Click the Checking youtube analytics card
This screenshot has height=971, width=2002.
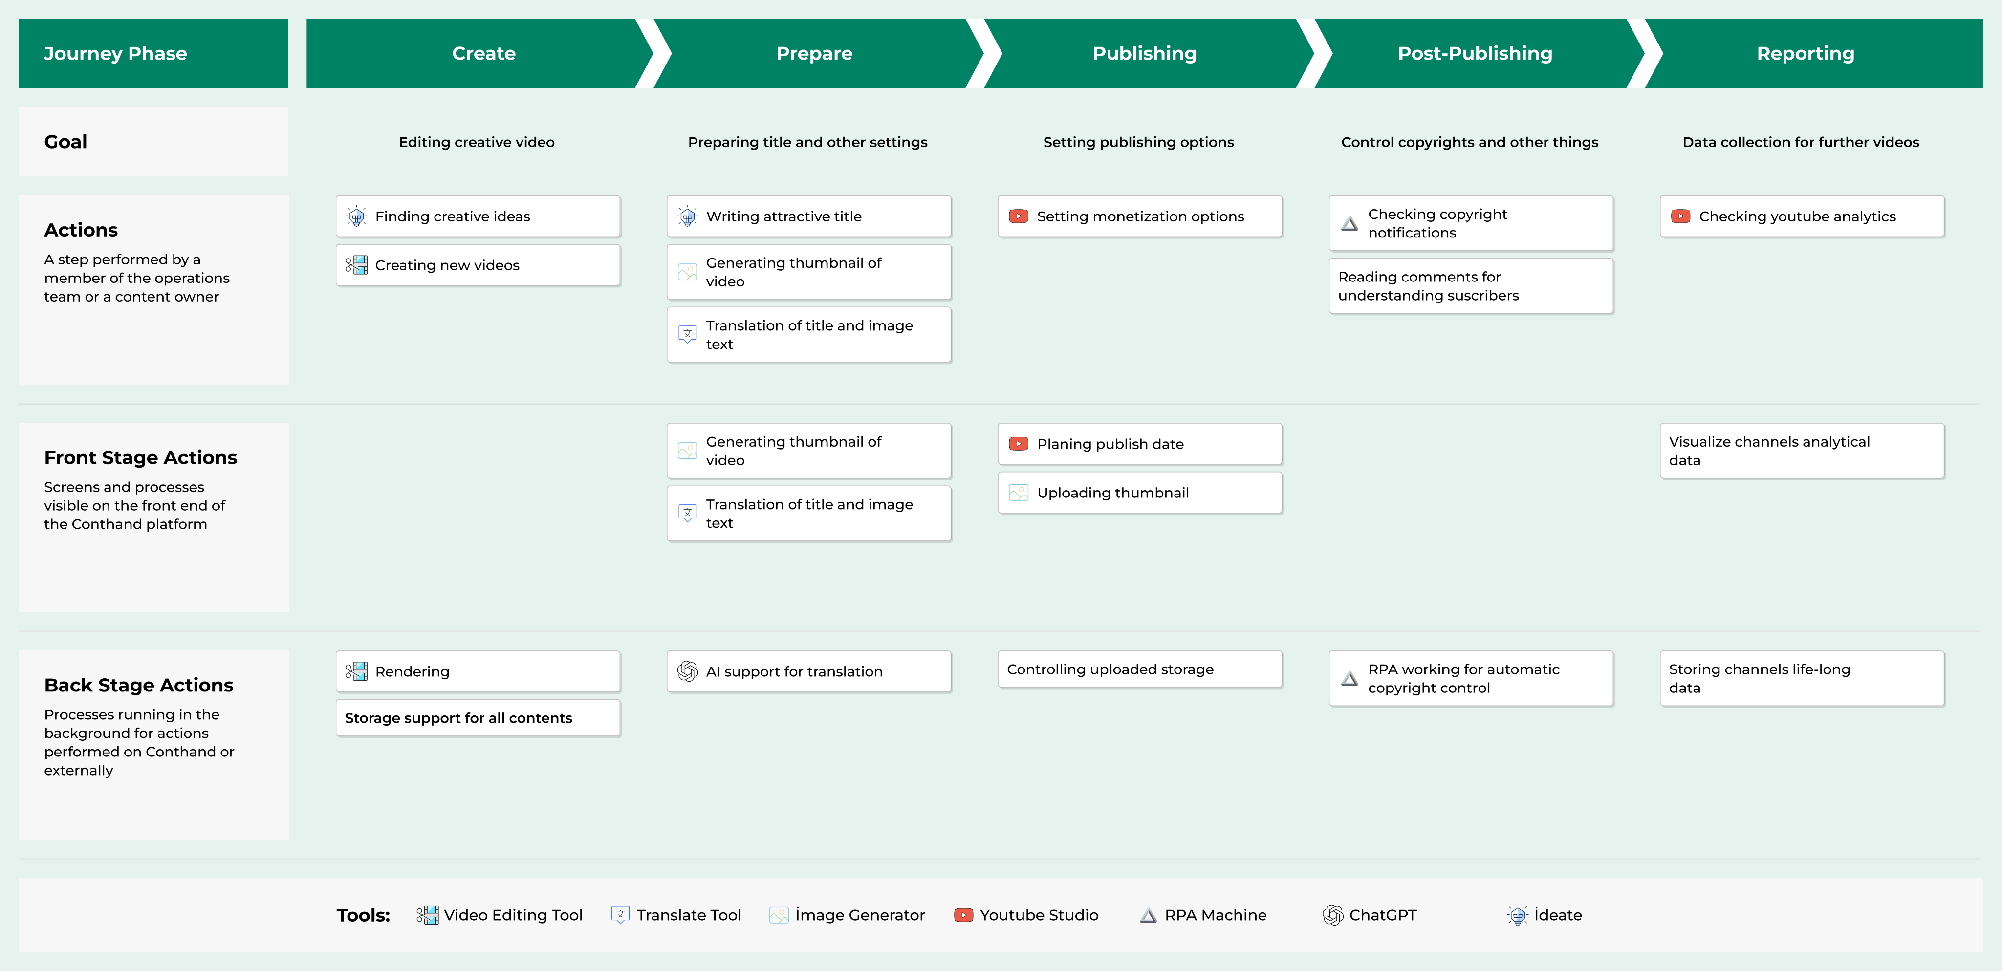coord(1802,216)
